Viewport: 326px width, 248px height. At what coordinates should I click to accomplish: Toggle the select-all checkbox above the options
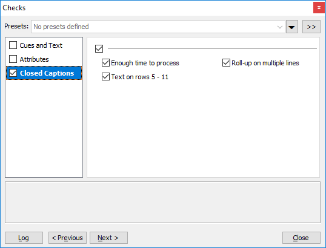[99, 49]
